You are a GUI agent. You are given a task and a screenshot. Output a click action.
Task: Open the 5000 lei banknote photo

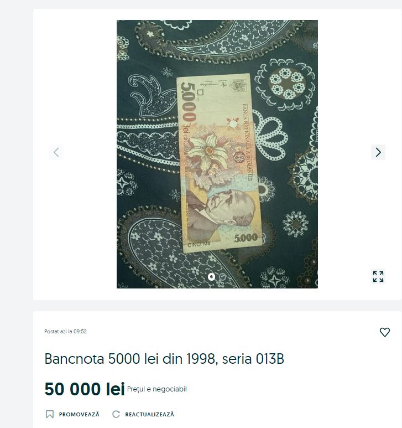[x=220, y=163]
